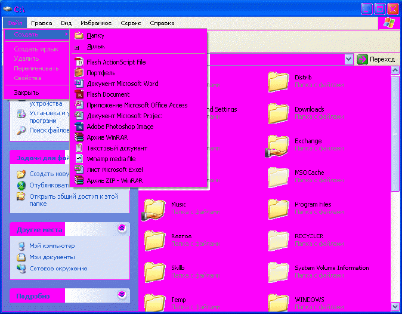402x314 pixels.
Task: Click Открыть общий доступ к этой папке
Action: point(73,200)
